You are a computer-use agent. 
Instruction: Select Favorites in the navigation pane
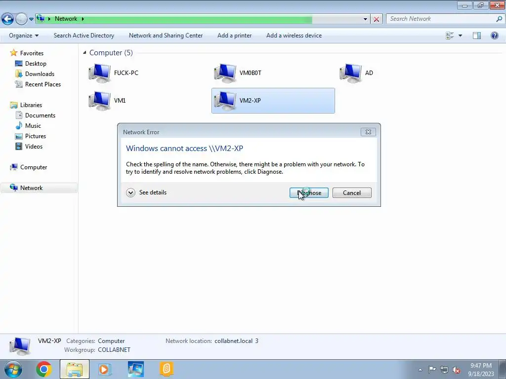[x=31, y=53]
